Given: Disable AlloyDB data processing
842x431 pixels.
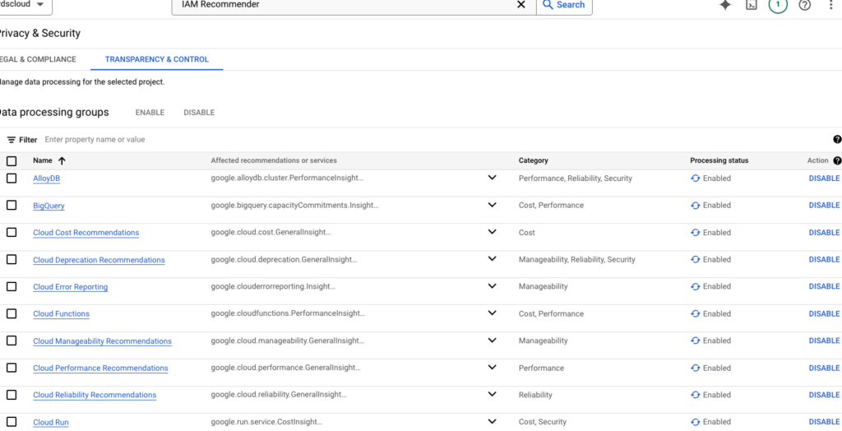Looking at the screenshot, I should 824,178.
